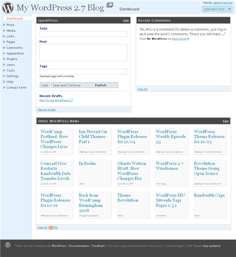Open the visit site icon beside blog title
The width and height of the screenshot is (236, 257).
[x=110, y=5]
